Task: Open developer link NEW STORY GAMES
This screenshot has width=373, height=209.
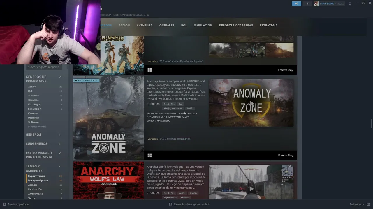Action: pyautogui.click(x=179, y=117)
